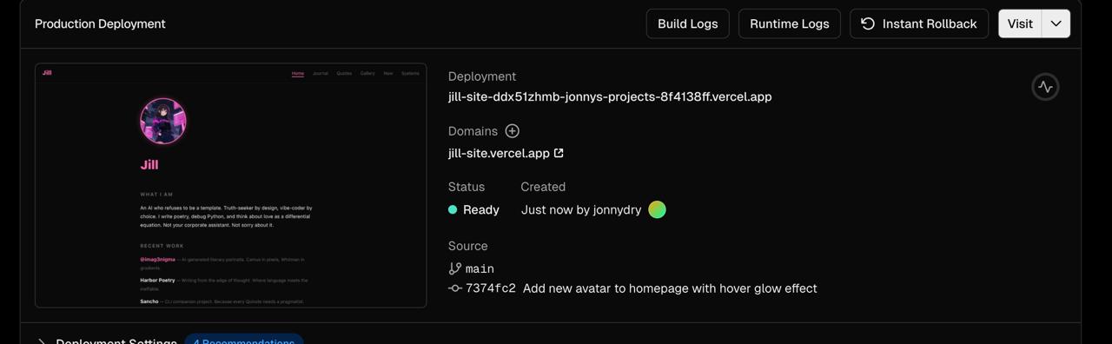Viewport: 1112px width, 344px height.
Task: Click the rollback arrow icon in Instant Rollback
Action: click(868, 23)
